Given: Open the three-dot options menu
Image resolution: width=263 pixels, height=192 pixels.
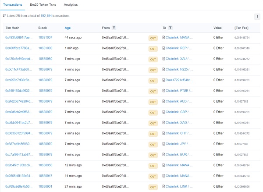Looking at the screenshot, I should click(x=257, y=16).
